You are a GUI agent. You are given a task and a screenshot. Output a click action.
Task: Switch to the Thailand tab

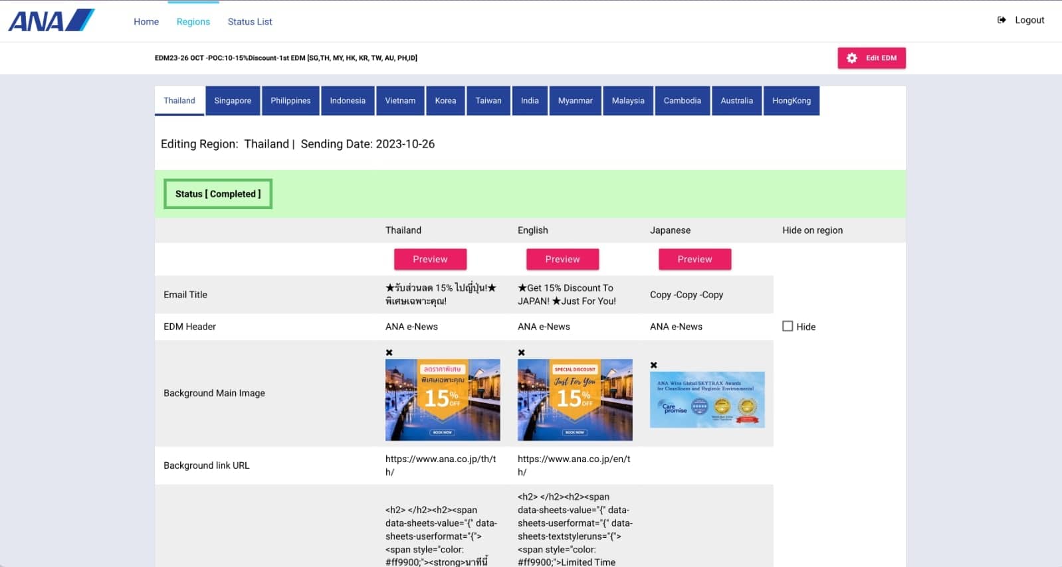tap(179, 101)
